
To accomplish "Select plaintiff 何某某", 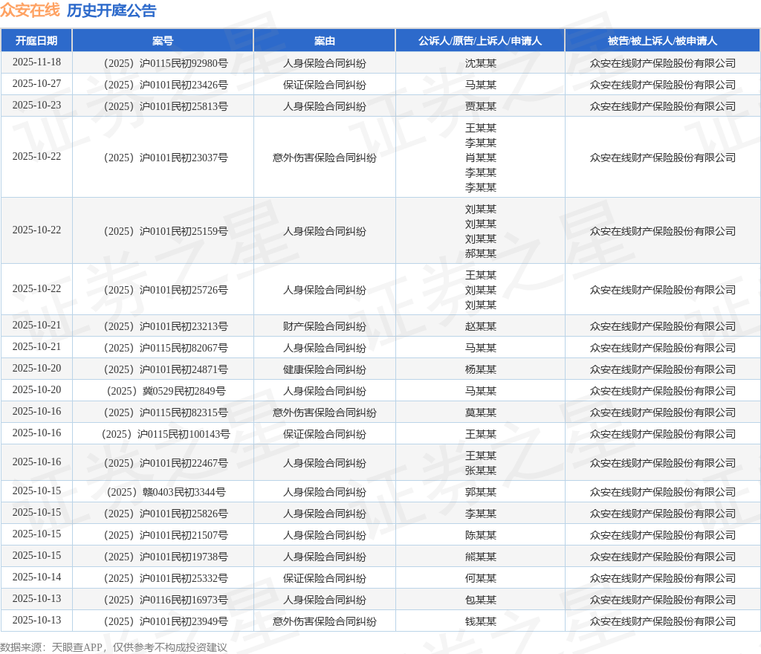I will point(481,578).
